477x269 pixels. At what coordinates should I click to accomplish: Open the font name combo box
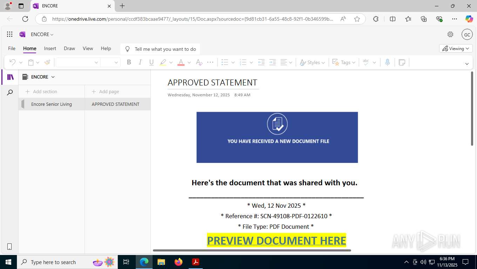click(78, 62)
